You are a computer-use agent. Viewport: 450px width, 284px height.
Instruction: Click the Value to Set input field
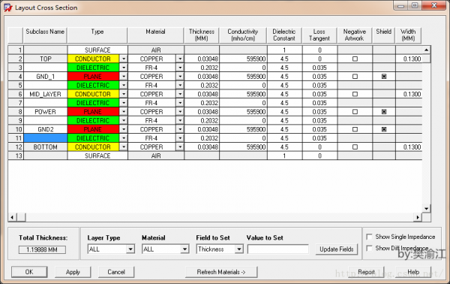[x=277, y=249]
